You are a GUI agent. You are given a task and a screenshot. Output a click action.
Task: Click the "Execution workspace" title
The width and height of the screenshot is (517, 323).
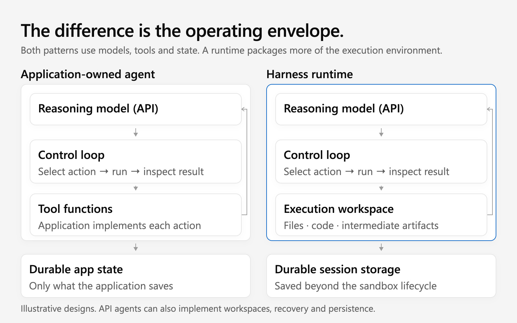339,209
